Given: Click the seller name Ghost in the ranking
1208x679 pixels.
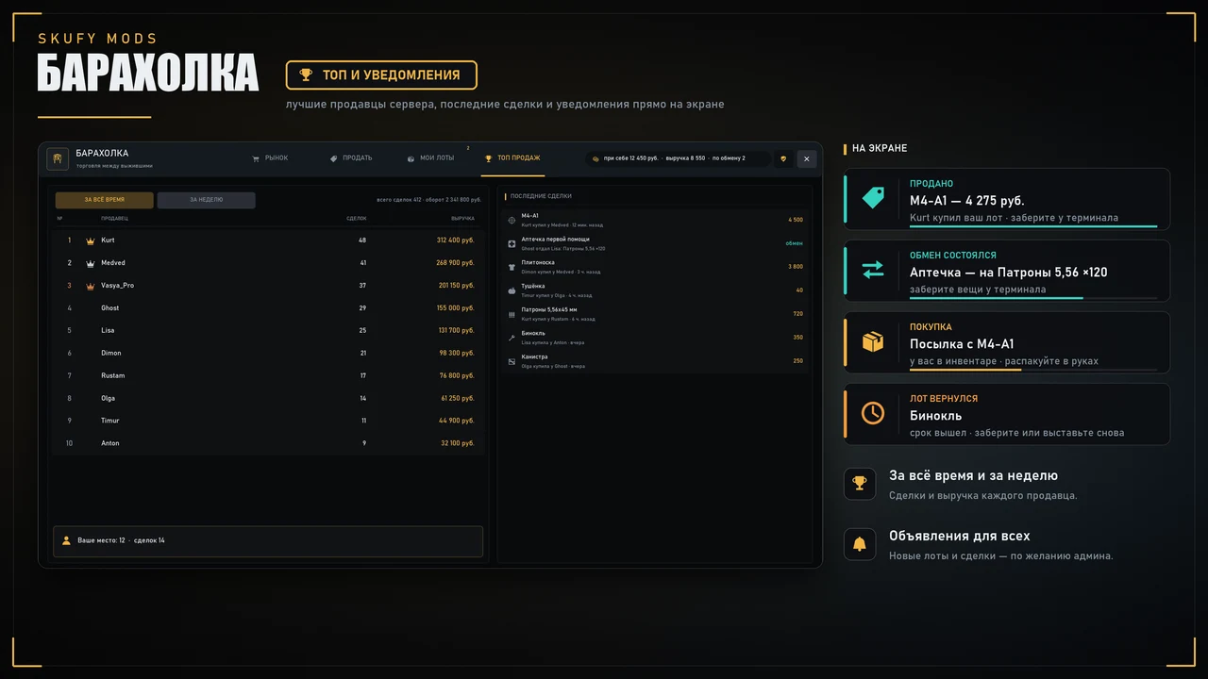Looking at the screenshot, I should pos(110,308).
